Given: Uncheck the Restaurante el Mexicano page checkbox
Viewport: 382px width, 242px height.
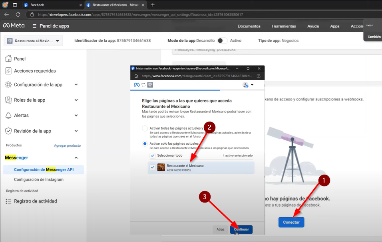Looking at the screenshot, I should coord(152,167).
